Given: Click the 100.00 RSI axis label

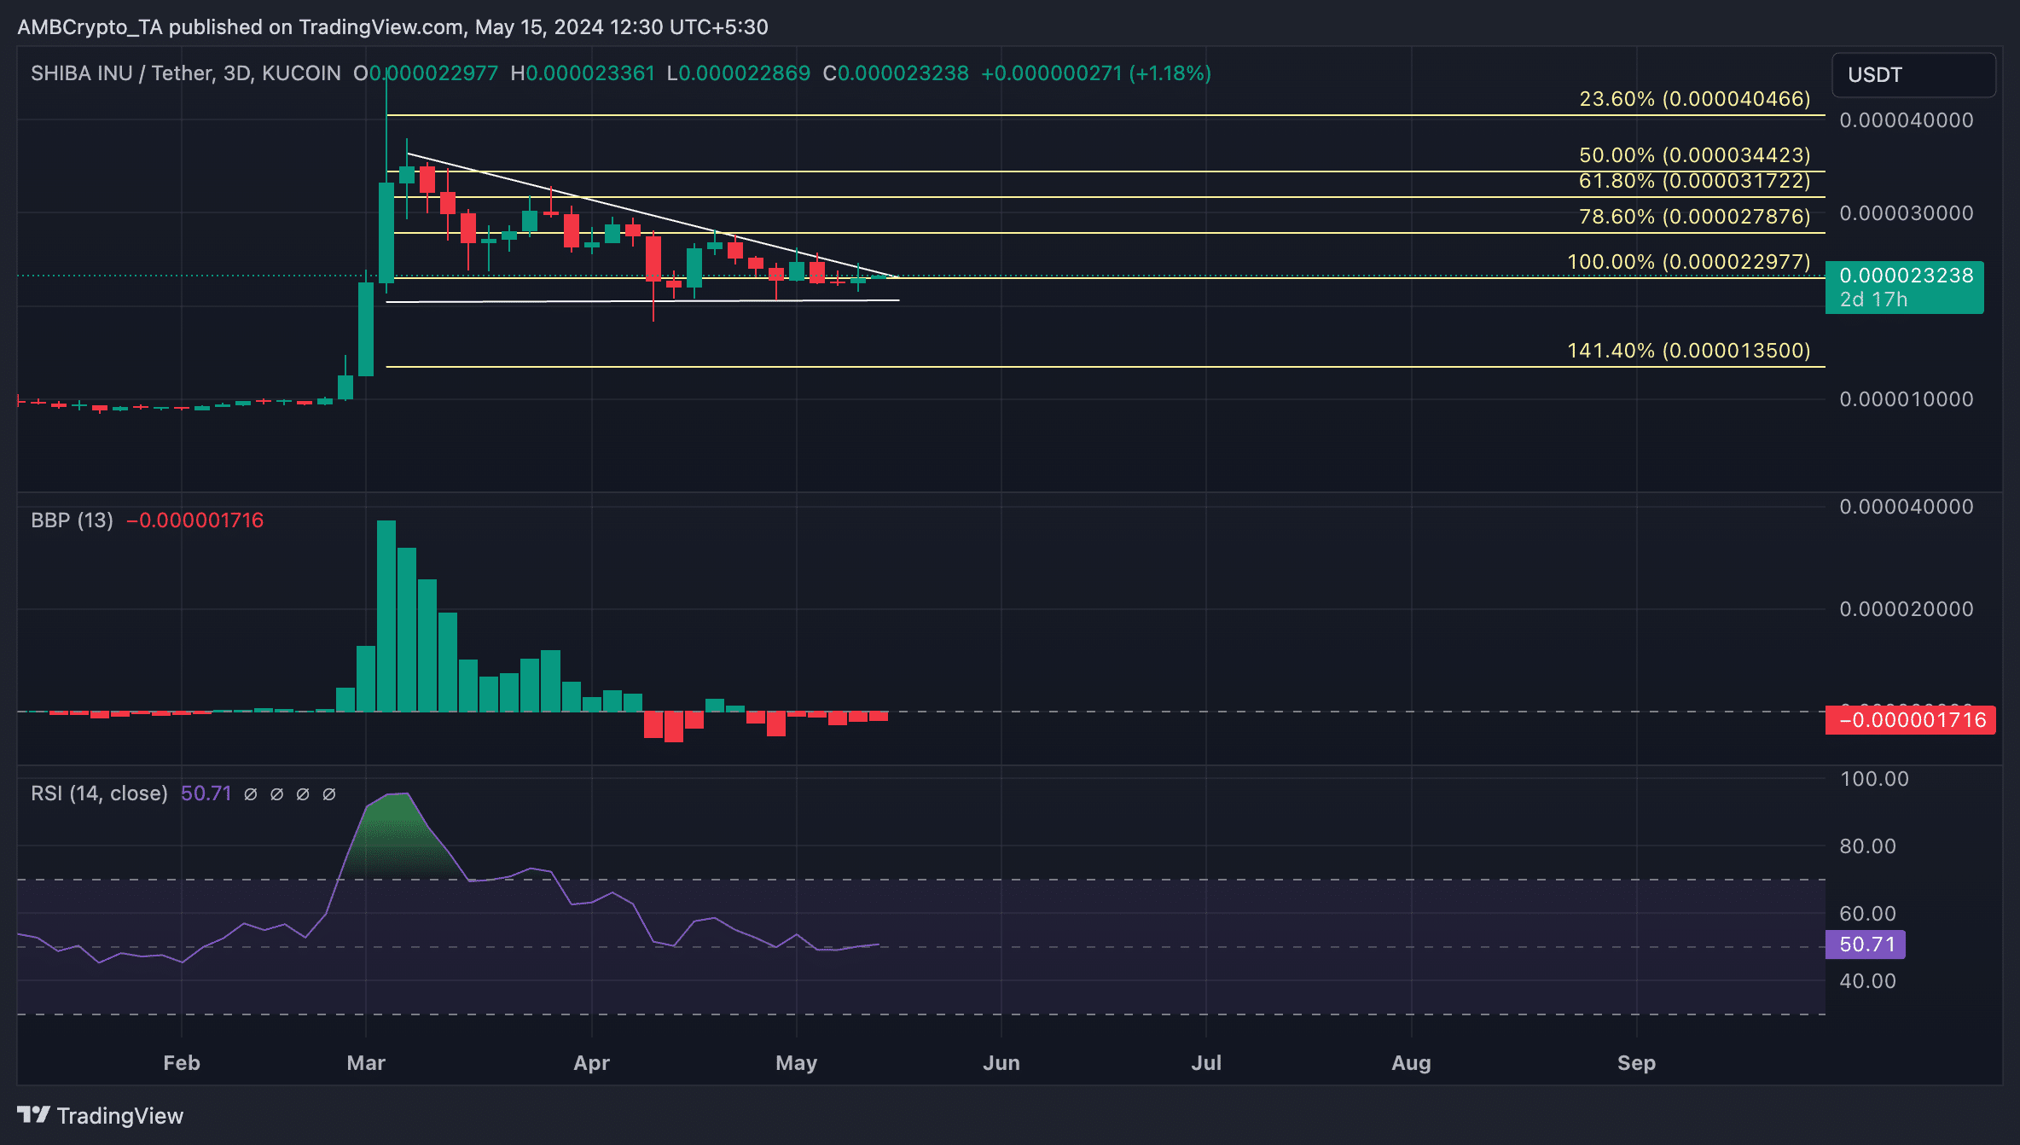Looking at the screenshot, I should 1874,779.
